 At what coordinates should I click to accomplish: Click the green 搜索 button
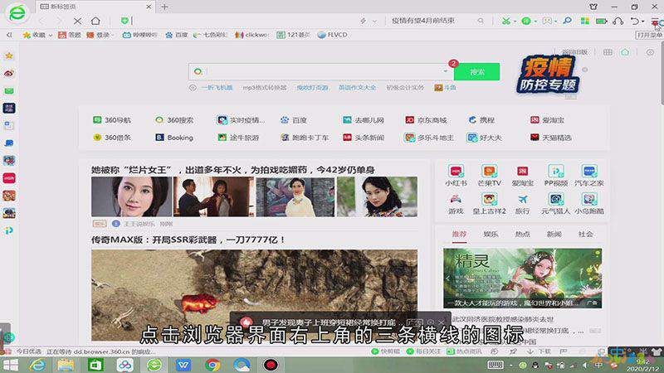coord(476,72)
